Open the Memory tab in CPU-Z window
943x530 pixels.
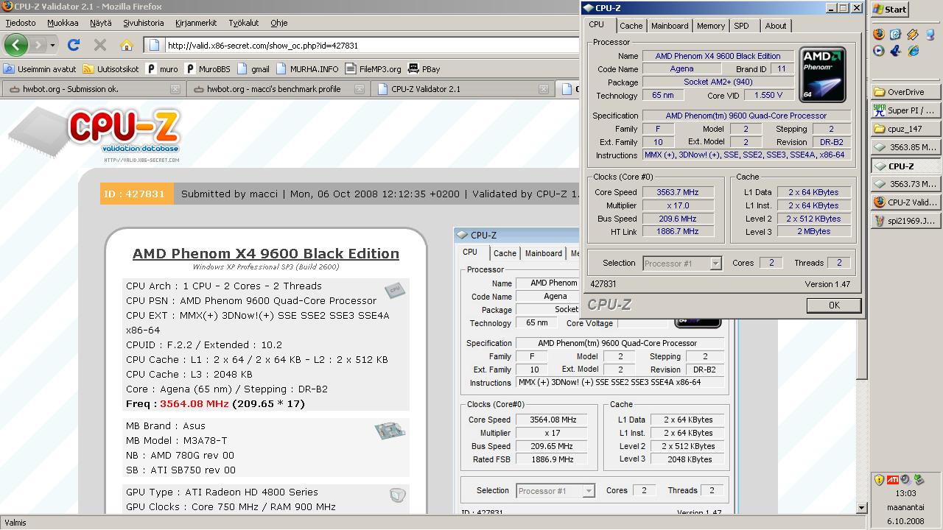pyautogui.click(x=711, y=26)
